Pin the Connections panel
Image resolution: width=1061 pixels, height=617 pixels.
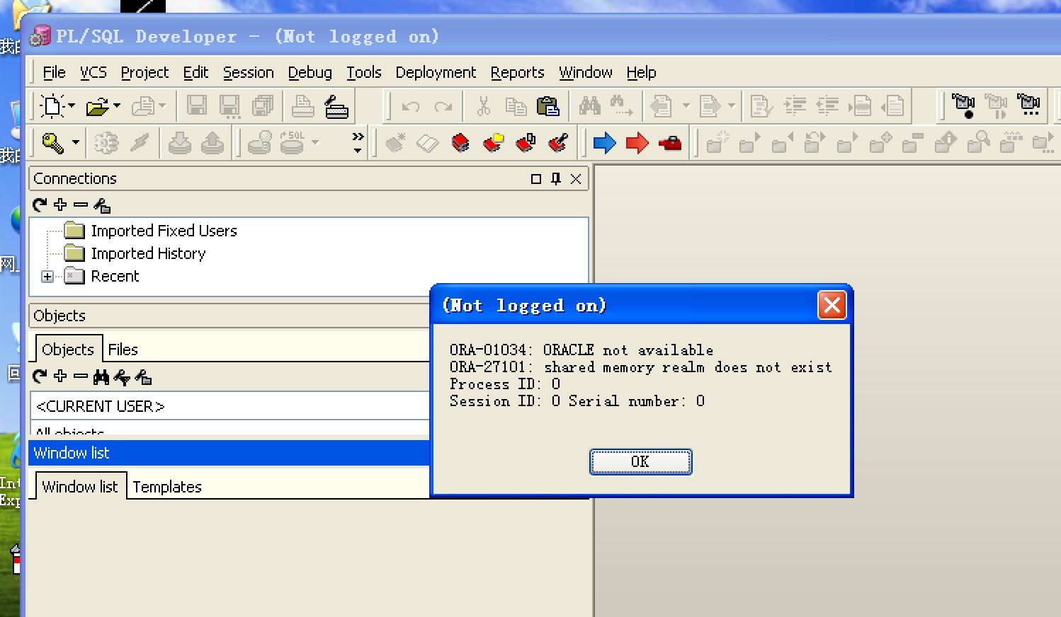556,179
